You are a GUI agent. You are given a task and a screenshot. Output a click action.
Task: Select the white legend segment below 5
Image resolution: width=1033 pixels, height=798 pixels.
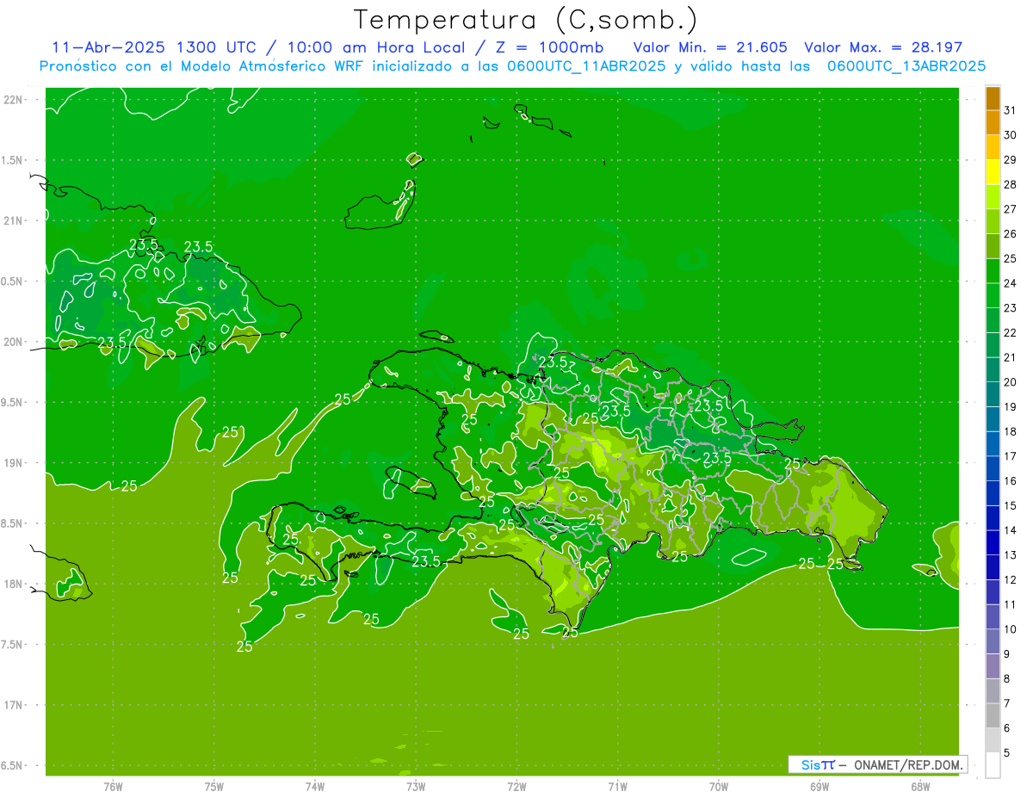pyautogui.click(x=993, y=765)
